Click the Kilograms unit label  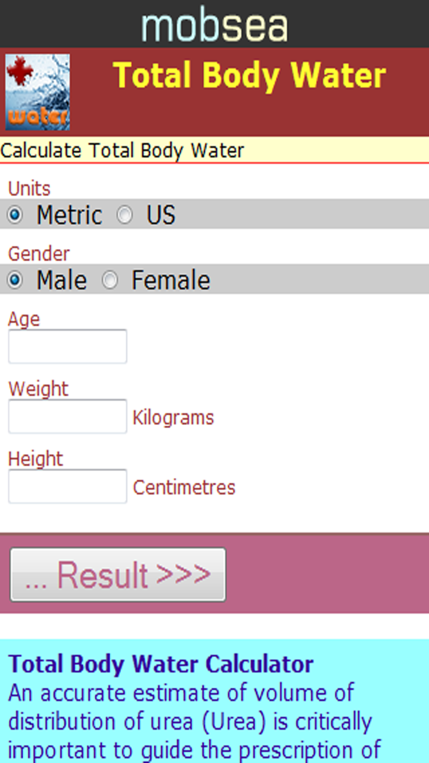172,417
